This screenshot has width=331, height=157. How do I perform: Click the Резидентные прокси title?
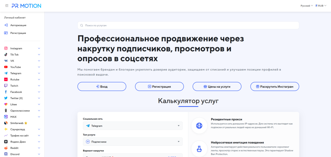(227, 119)
